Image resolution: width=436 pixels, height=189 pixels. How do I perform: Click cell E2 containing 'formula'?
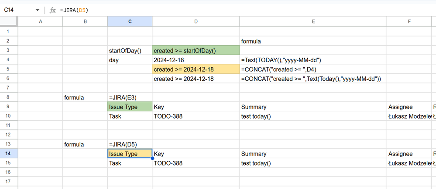pyautogui.click(x=313, y=41)
